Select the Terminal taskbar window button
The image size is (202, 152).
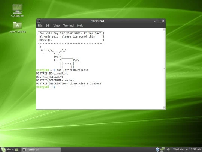click(x=41, y=150)
